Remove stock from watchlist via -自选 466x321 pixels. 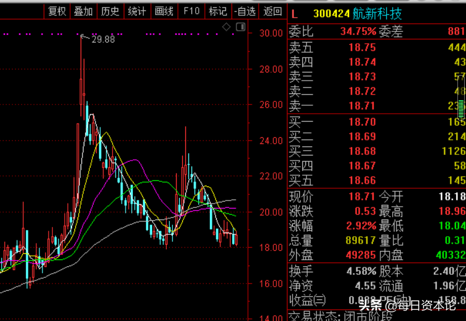(x=245, y=12)
